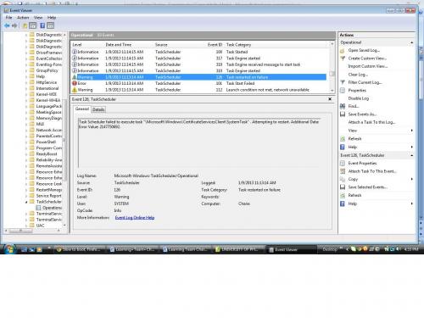Click Clear Log action
The height and width of the screenshot is (318, 424).
(x=358, y=75)
